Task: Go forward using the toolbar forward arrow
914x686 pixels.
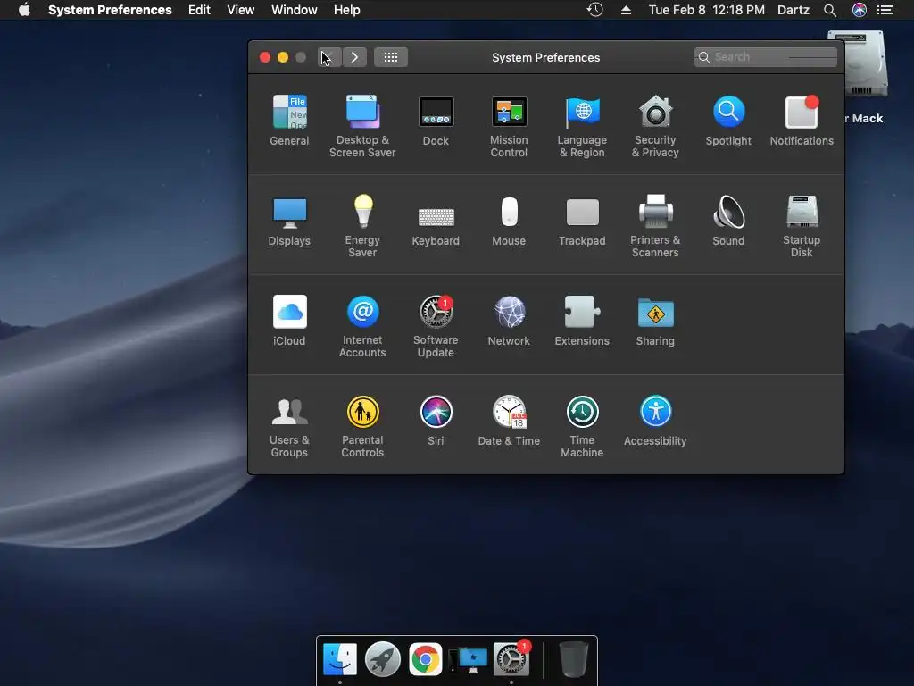Action: (354, 57)
